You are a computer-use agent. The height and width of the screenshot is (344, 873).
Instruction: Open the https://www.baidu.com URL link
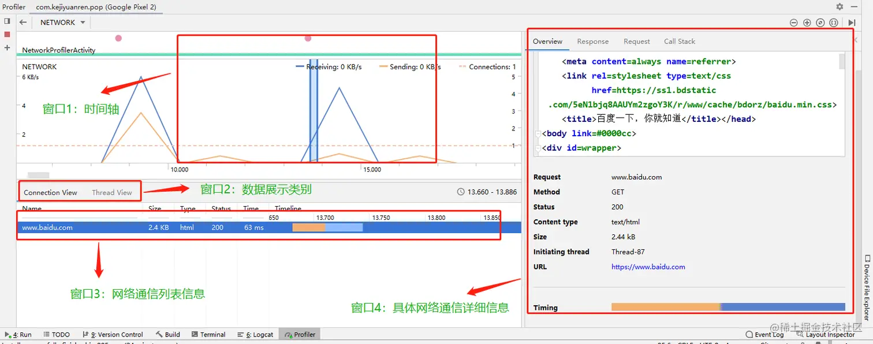[648, 267]
